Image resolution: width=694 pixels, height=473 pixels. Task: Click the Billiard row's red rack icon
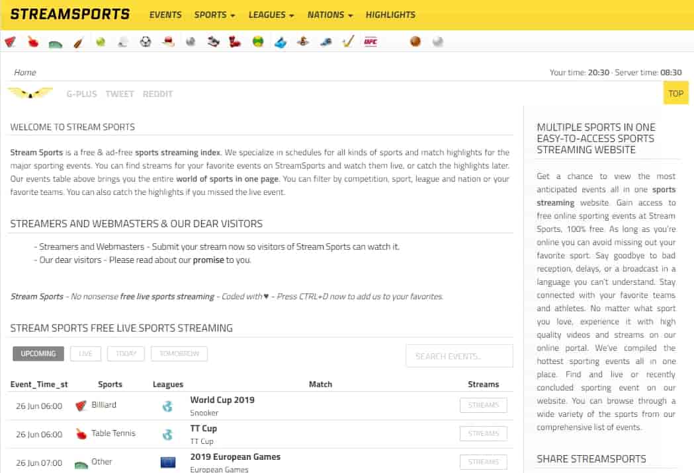pyautogui.click(x=81, y=406)
